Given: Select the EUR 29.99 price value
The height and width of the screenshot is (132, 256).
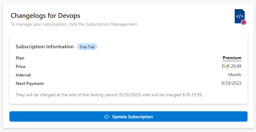Looking at the screenshot, I should [x=231, y=66].
